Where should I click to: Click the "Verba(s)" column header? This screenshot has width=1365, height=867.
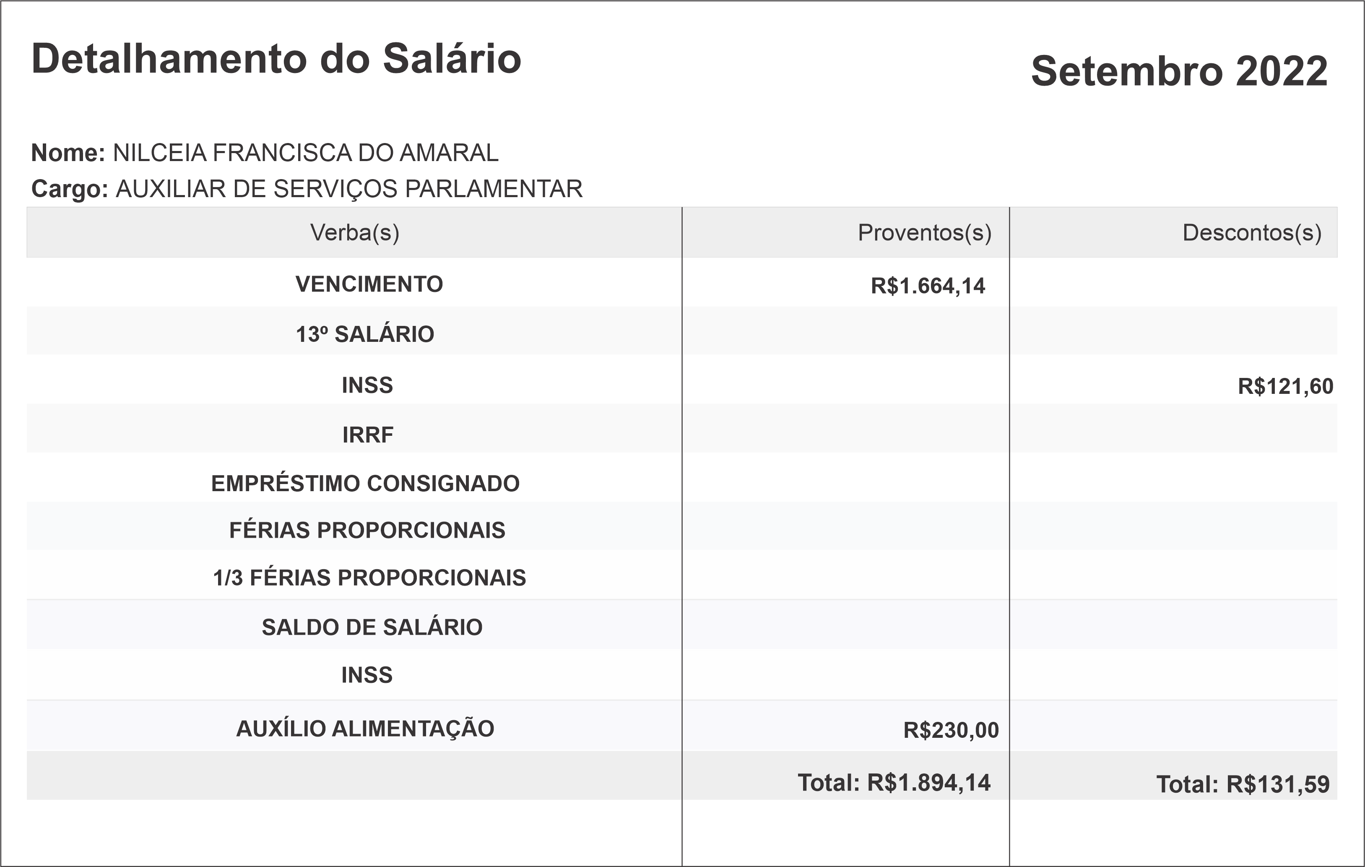coord(354,232)
